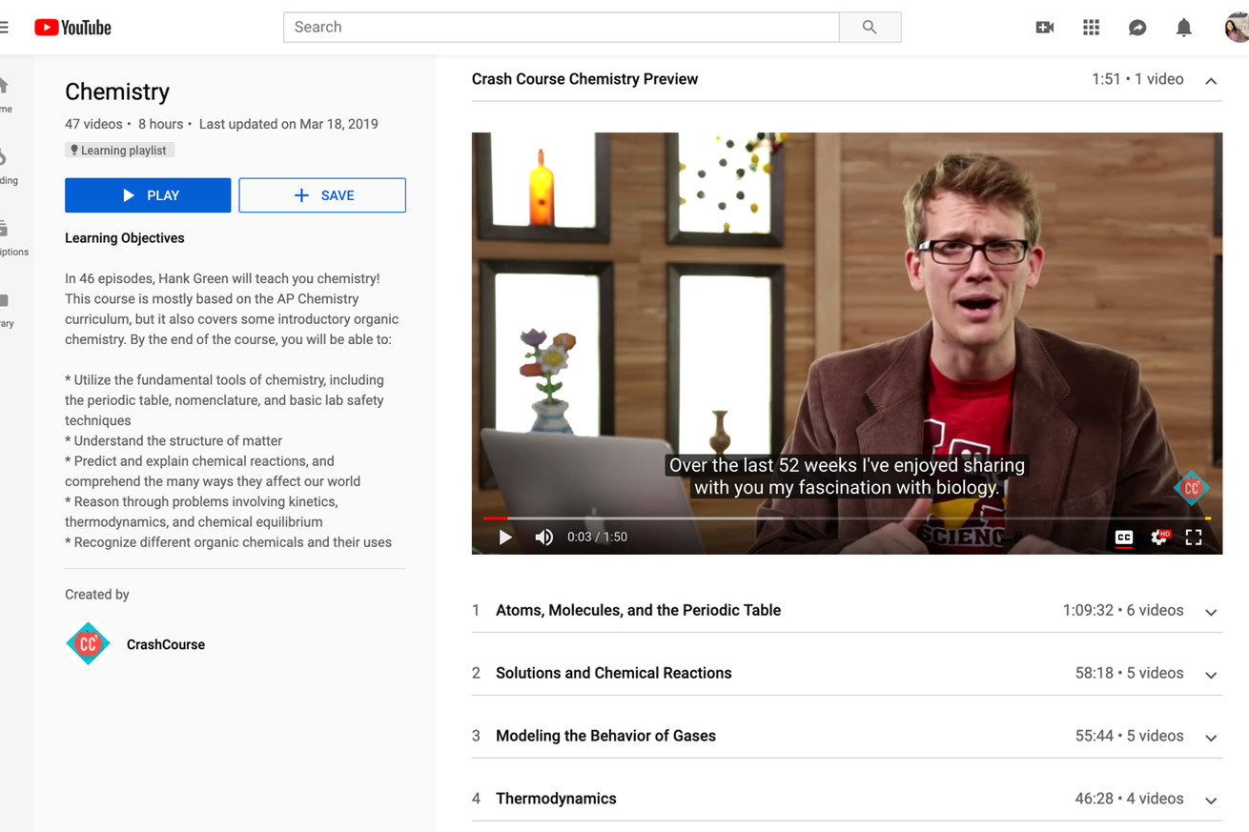Screen dimensions: 1249x832
Task: Expand Atoms, Molecules, and the Periodic Table
Action: [x=1211, y=612]
